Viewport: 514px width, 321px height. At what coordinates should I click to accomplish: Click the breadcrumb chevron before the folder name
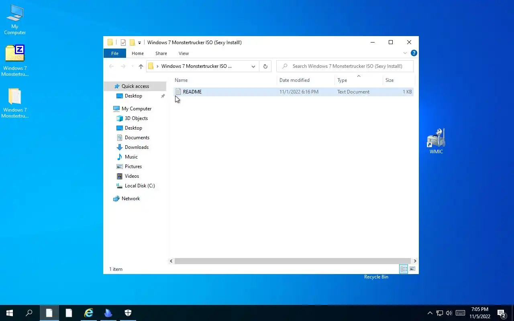tap(157, 66)
